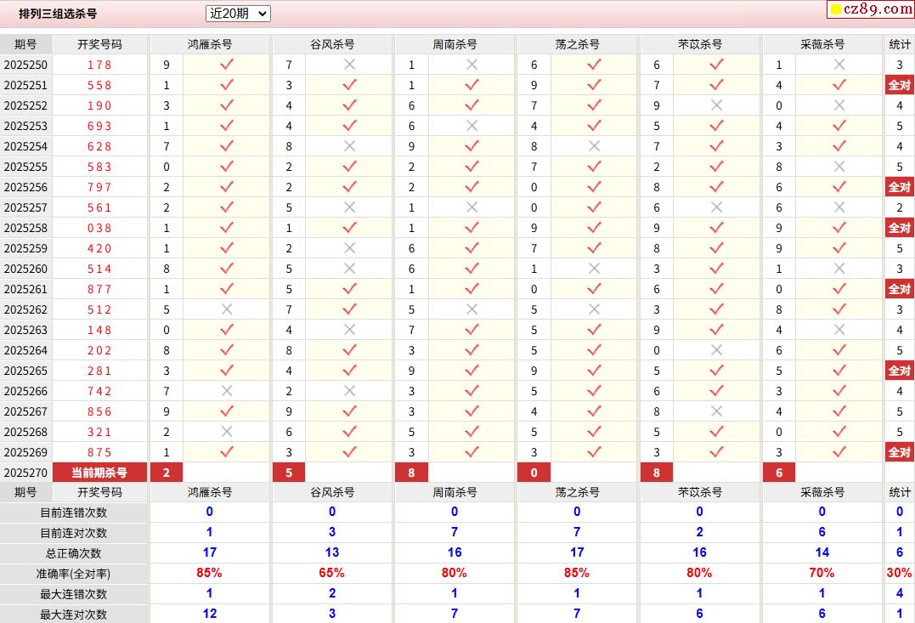Click 鸿雁 cross mark in row 2025262
This screenshot has height=623, width=915.
click(x=227, y=309)
